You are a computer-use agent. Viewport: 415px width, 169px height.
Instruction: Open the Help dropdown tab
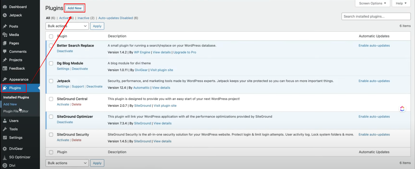click(x=401, y=3)
